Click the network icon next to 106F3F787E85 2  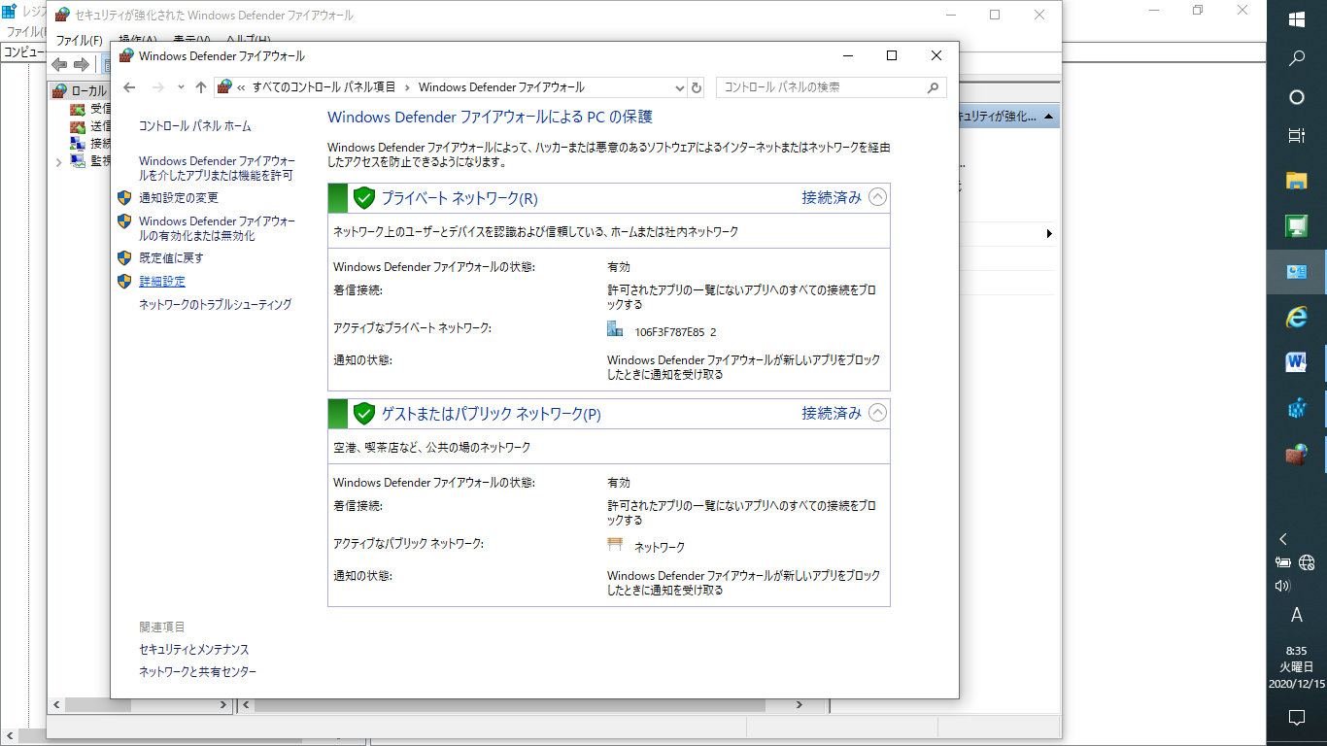coord(615,329)
